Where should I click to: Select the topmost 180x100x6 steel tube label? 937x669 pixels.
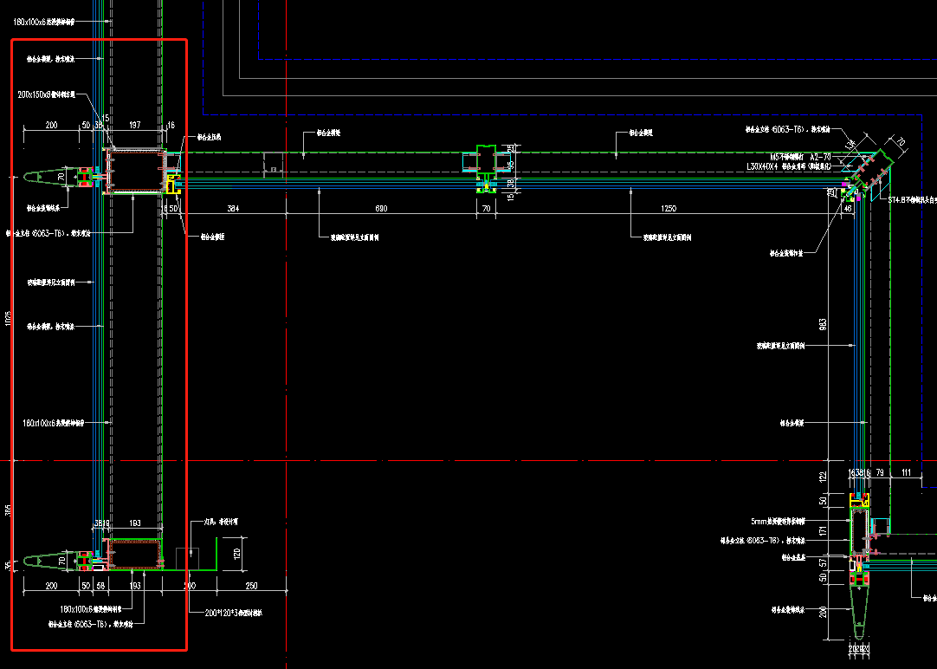click(x=49, y=21)
